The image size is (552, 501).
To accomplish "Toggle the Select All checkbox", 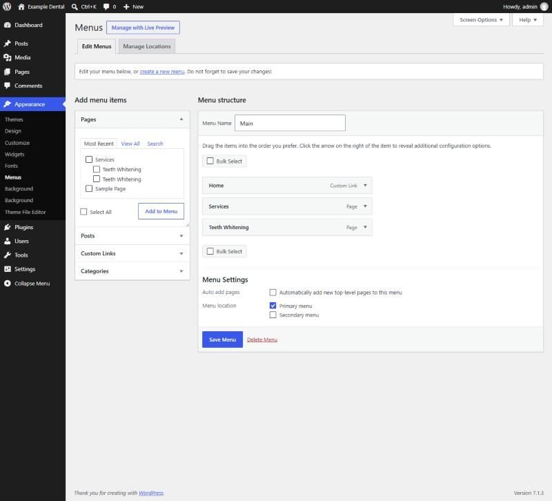I will [83, 212].
